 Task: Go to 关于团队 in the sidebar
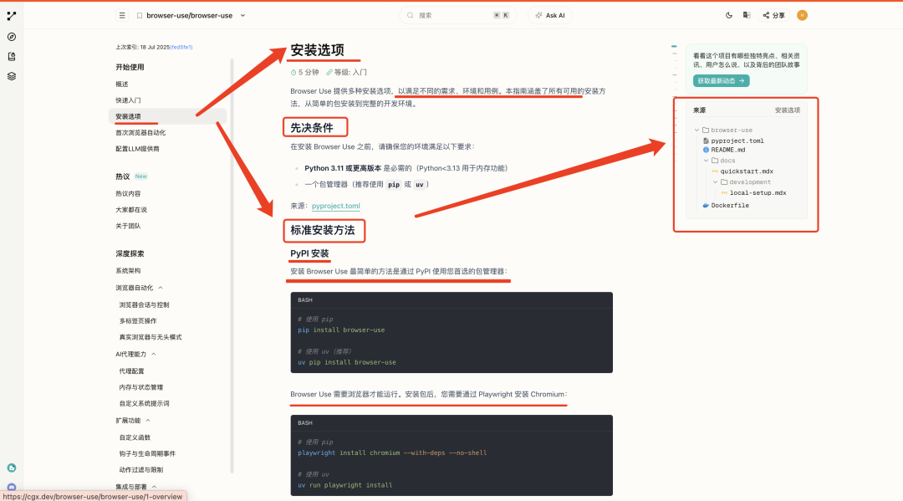tap(128, 226)
